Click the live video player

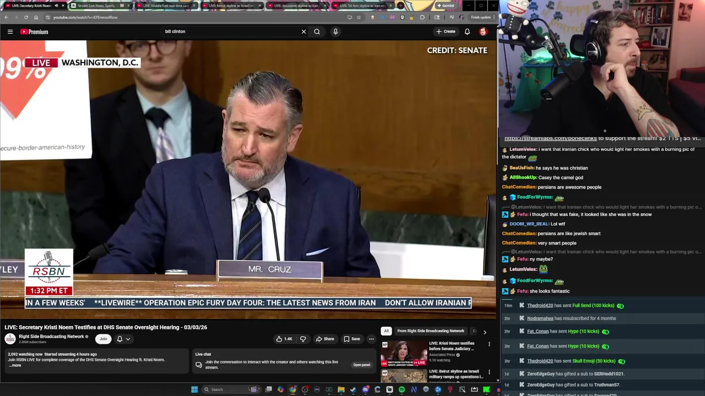point(248,179)
